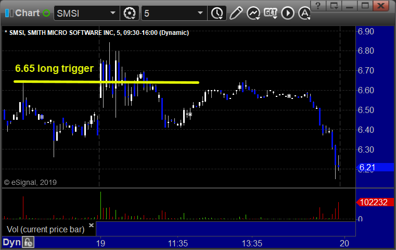Click the 6.50 price axis label
The height and width of the screenshot is (250, 396).
click(x=366, y=110)
